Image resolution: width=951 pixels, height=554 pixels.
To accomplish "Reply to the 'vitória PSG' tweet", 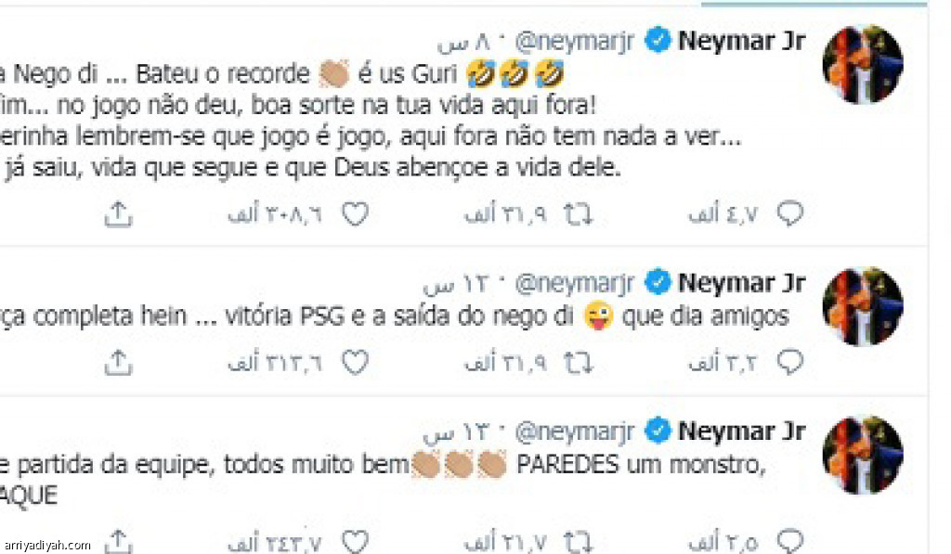I will [789, 363].
